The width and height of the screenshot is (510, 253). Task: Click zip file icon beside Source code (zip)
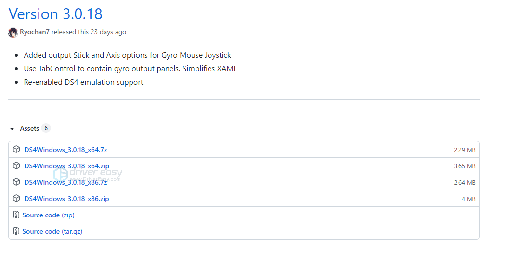coord(16,215)
